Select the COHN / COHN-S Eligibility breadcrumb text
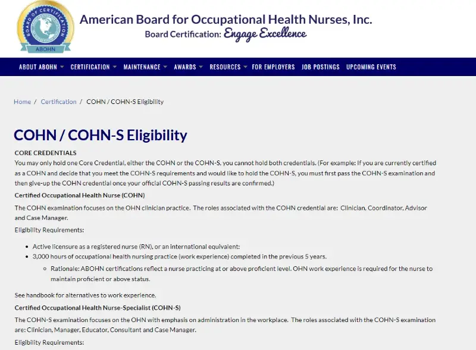 pos(125,102)
